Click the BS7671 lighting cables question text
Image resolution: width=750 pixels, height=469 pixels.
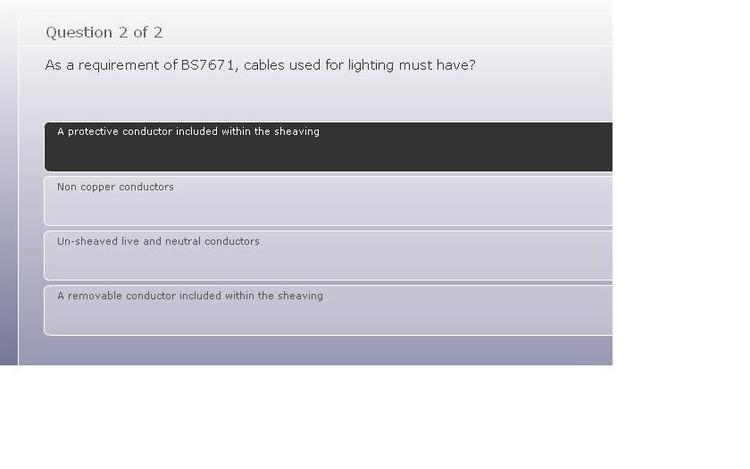tap(260, 65)
